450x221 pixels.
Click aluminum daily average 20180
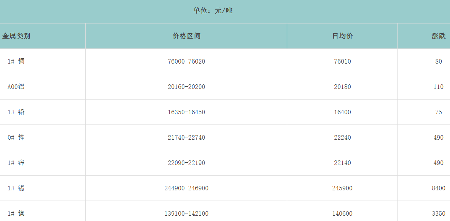(342, 87)
